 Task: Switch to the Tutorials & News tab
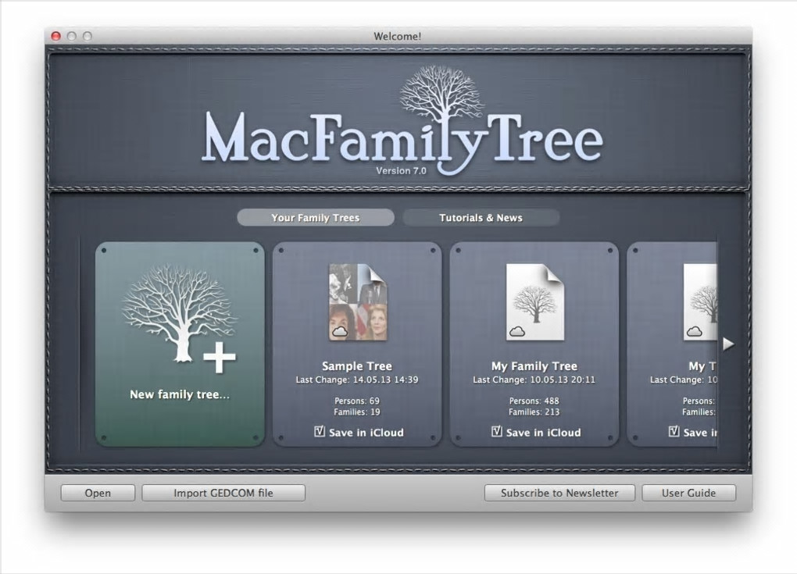click(481, 217)
